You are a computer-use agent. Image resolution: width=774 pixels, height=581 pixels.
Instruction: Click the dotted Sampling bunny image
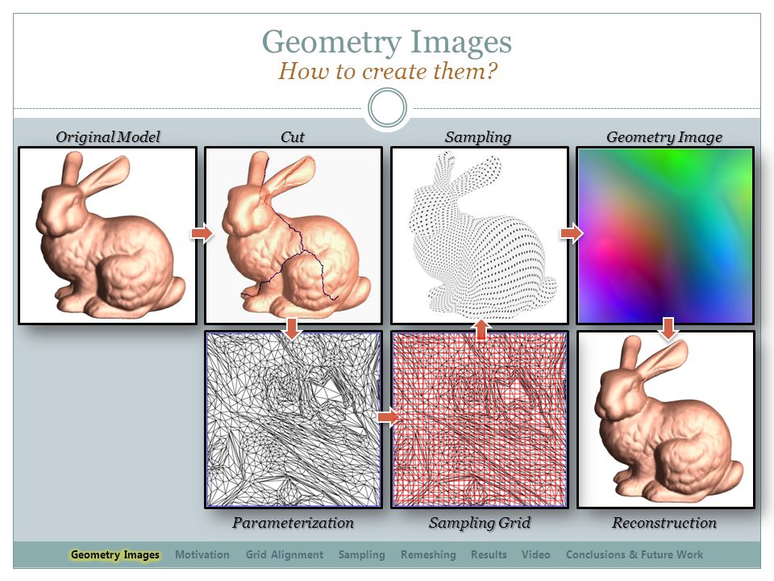(480, 236)
